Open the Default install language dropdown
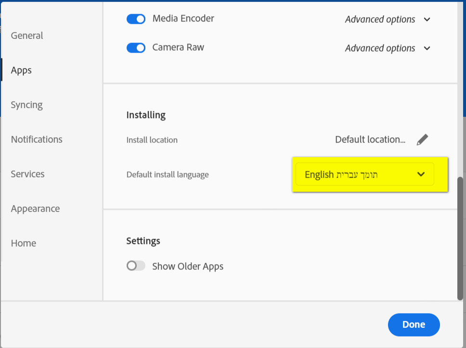Viewport: 466px width, 348px height. tap(365, 174)
